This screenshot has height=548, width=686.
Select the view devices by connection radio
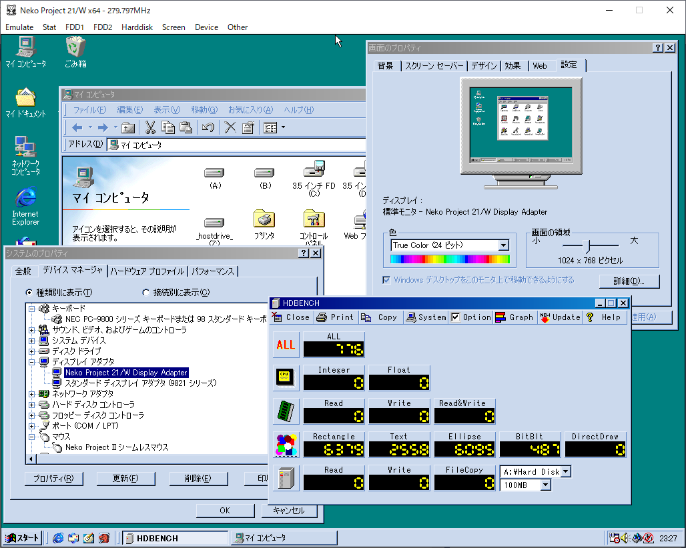point(145,293)
